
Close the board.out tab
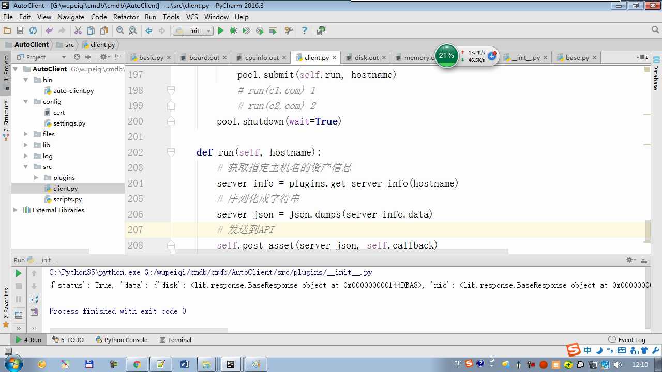[224, 57]
